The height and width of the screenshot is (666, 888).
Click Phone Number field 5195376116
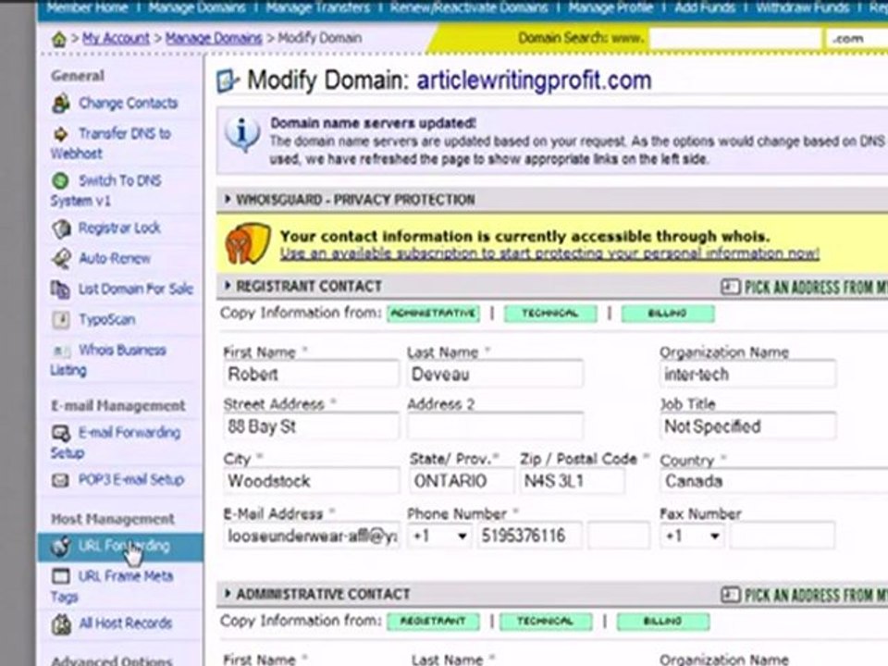click(x=529, y=536)
